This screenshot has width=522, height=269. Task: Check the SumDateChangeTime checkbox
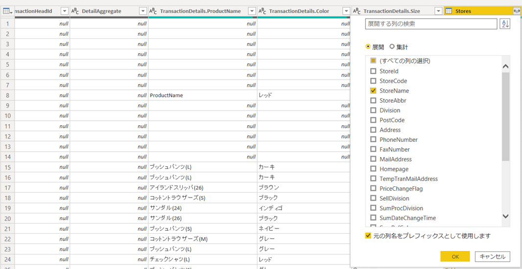373,218
